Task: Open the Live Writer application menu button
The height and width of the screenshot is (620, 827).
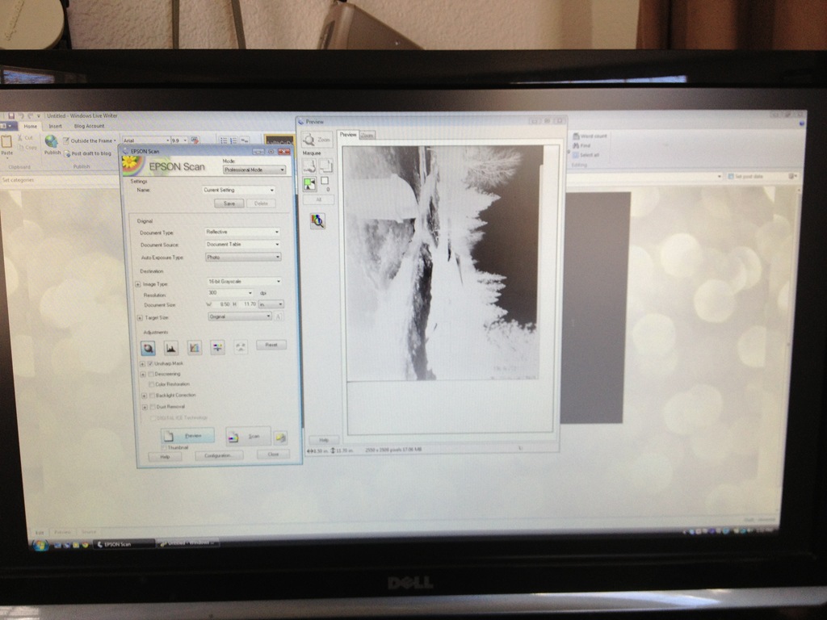Action: (8, 127)
